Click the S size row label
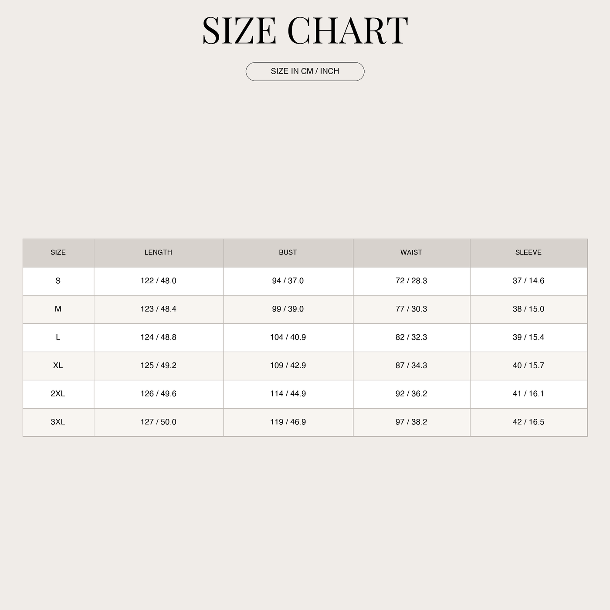The height and width of the screenshot is (610, 610). [58, 281]
